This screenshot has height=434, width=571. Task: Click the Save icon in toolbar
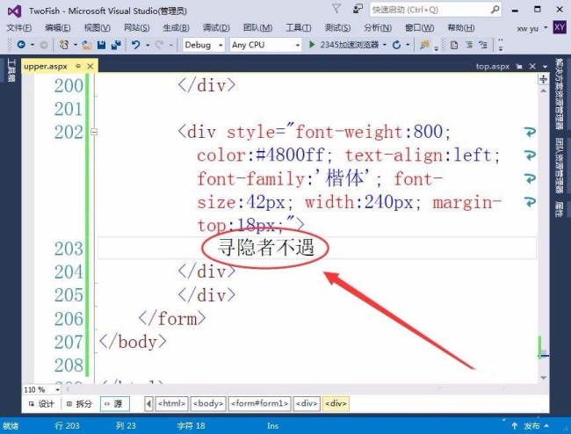coord(102,45)
